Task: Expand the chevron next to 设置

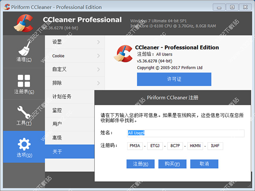Action: (99, 42)
